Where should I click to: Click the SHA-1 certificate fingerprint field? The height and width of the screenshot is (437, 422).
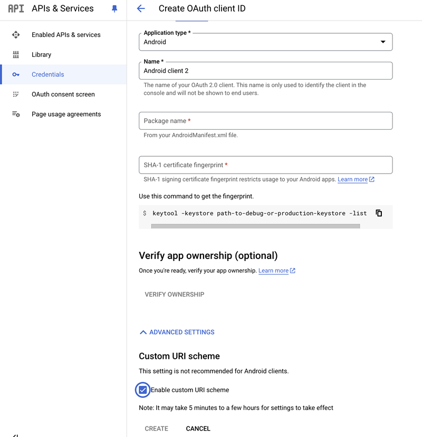pyautogui.click(x=265, y=165)
